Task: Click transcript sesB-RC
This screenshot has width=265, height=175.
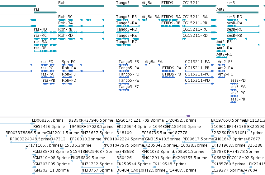Action: pos(234,29)
